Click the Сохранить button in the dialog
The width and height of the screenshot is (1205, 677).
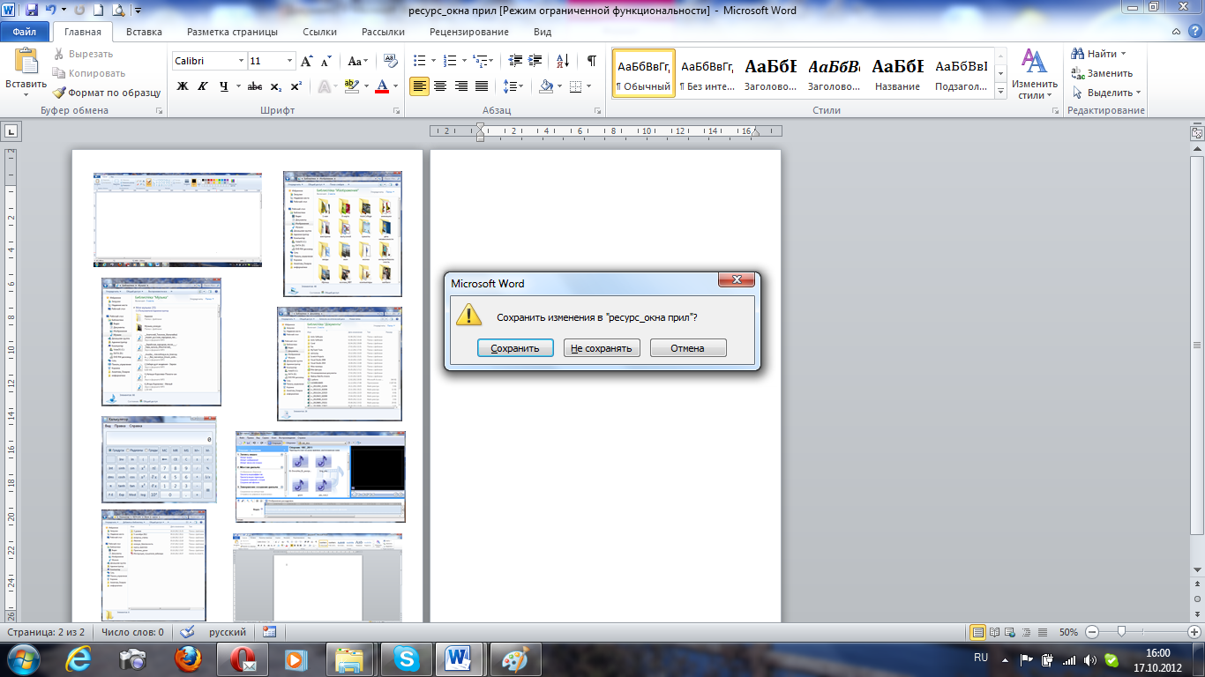pyautogui.click(x=515, y=348)
